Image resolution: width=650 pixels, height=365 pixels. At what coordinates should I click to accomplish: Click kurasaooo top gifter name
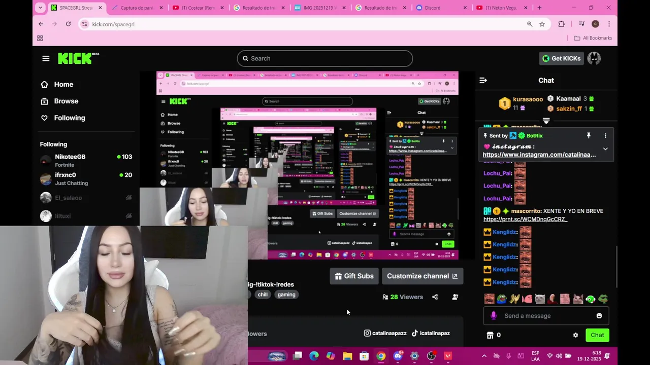528,99
